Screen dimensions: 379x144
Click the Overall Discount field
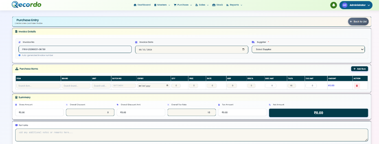90,112
